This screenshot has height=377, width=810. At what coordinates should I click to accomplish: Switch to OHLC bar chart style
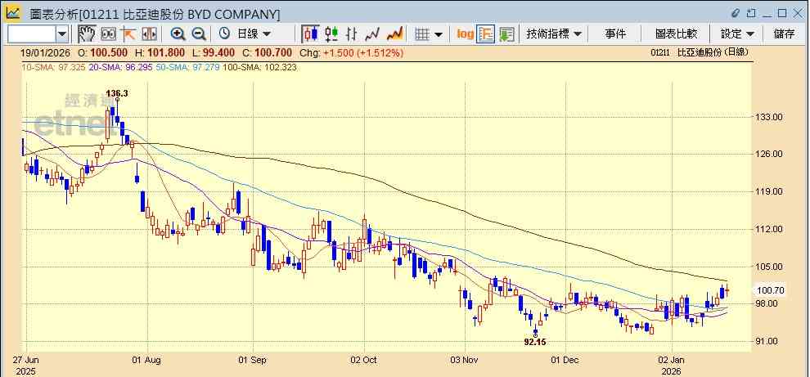352,34
